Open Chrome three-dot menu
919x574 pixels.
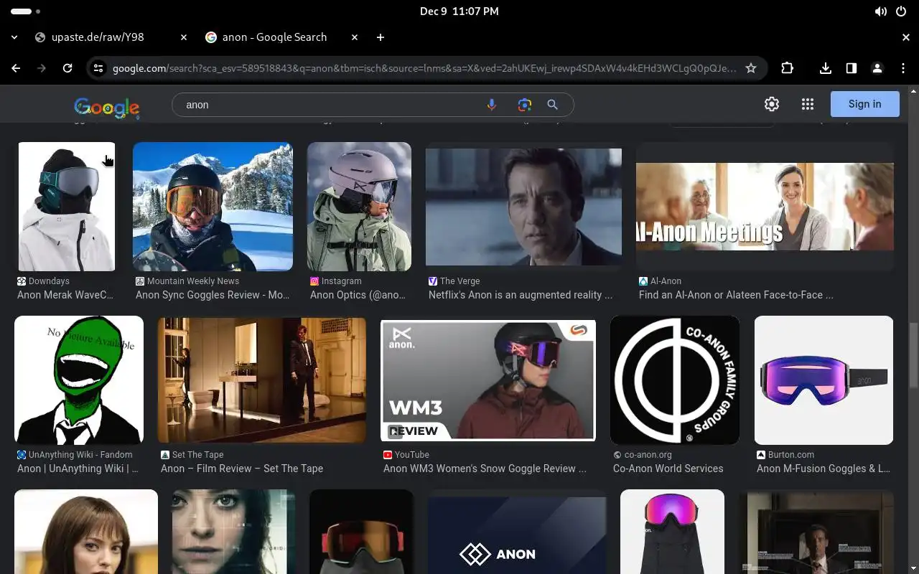903,68
